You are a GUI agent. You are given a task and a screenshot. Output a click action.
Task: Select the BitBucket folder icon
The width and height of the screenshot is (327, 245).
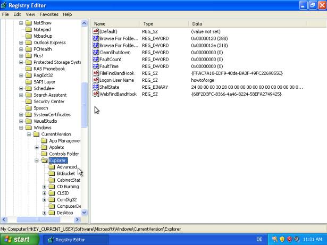coord(52,173)
